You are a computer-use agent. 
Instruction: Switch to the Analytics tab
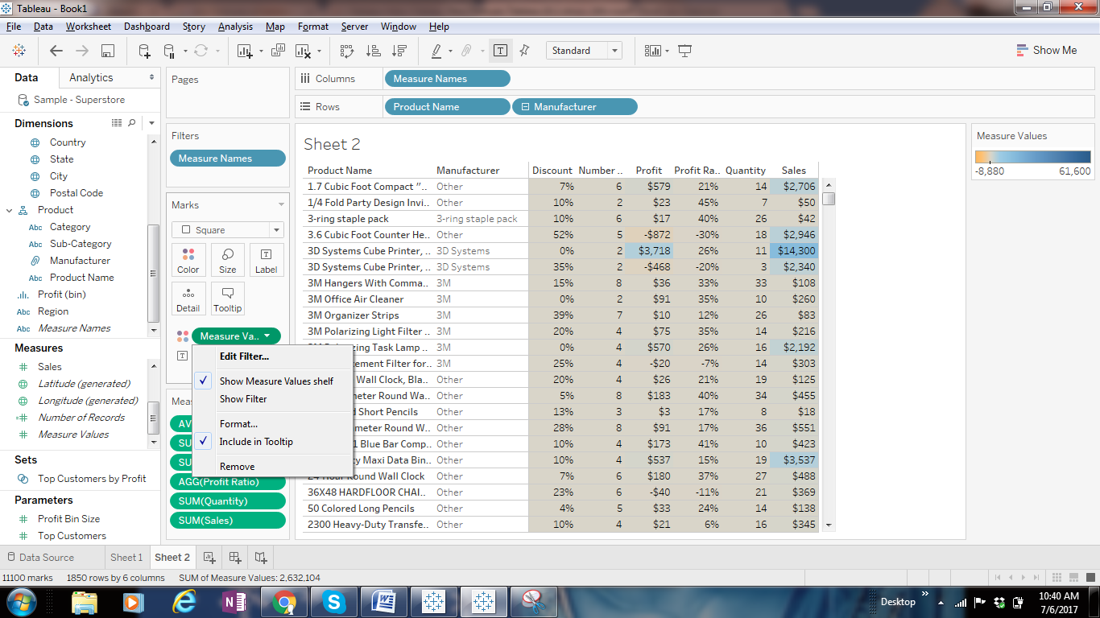(x=91, y=77)
